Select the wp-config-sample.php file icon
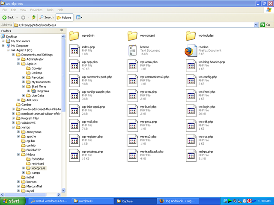This screenshot has width=274, height=205. tap(74, 96)
